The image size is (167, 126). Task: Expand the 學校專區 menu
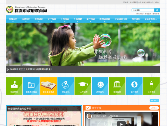pos(91,19)
